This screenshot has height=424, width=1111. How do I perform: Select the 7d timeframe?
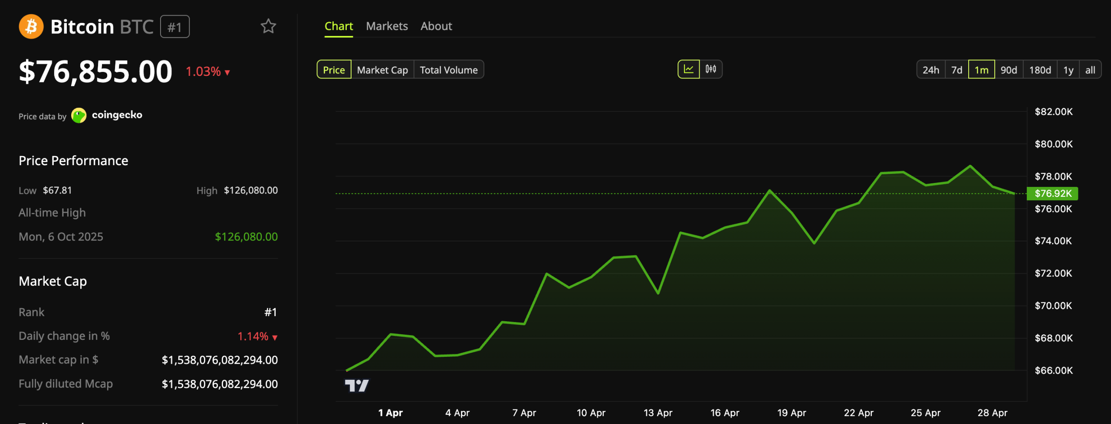click(x=957, y=69)
